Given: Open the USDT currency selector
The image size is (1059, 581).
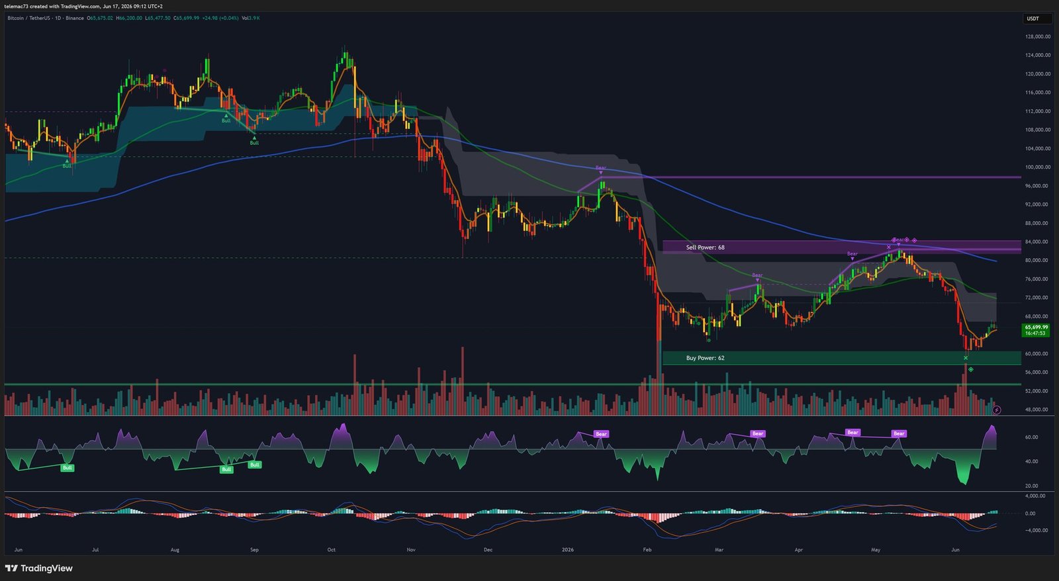Looking at the screenshot, I should pos(1037,19).
